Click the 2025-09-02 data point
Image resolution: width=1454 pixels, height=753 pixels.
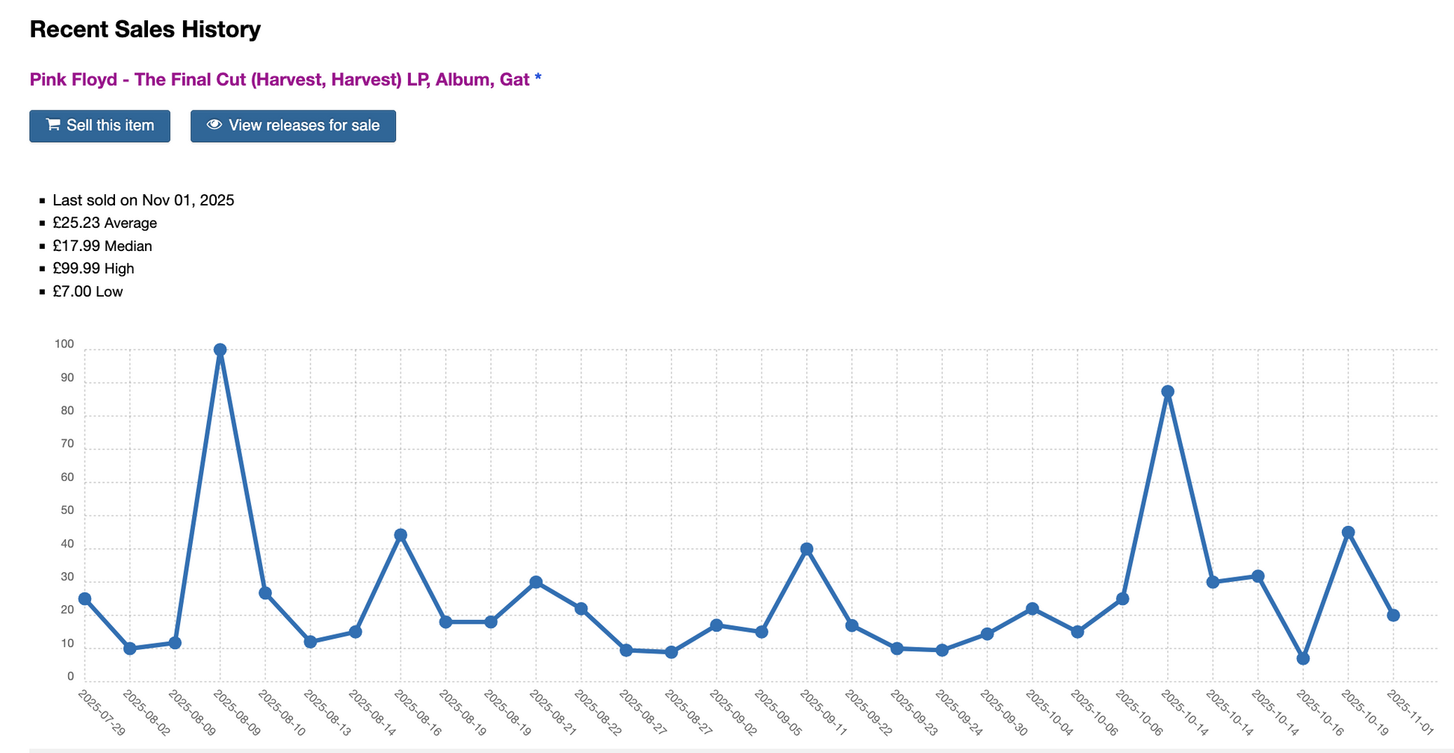717,625
